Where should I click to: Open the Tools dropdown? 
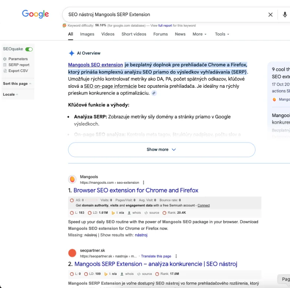(x=222, y=34)
